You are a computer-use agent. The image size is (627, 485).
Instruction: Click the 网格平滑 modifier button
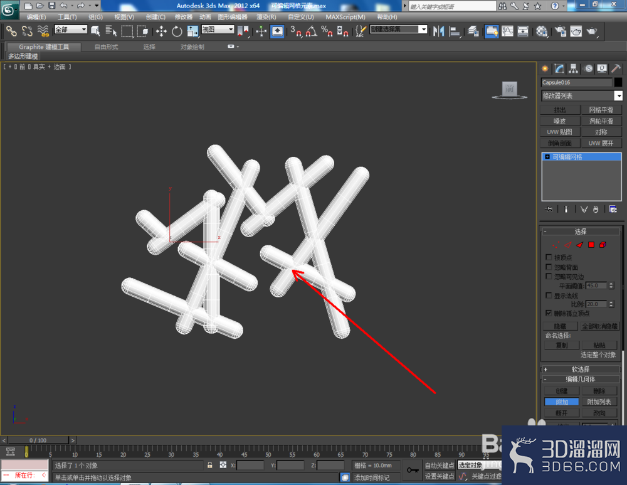pyautogui.click(x=601, y=110)
